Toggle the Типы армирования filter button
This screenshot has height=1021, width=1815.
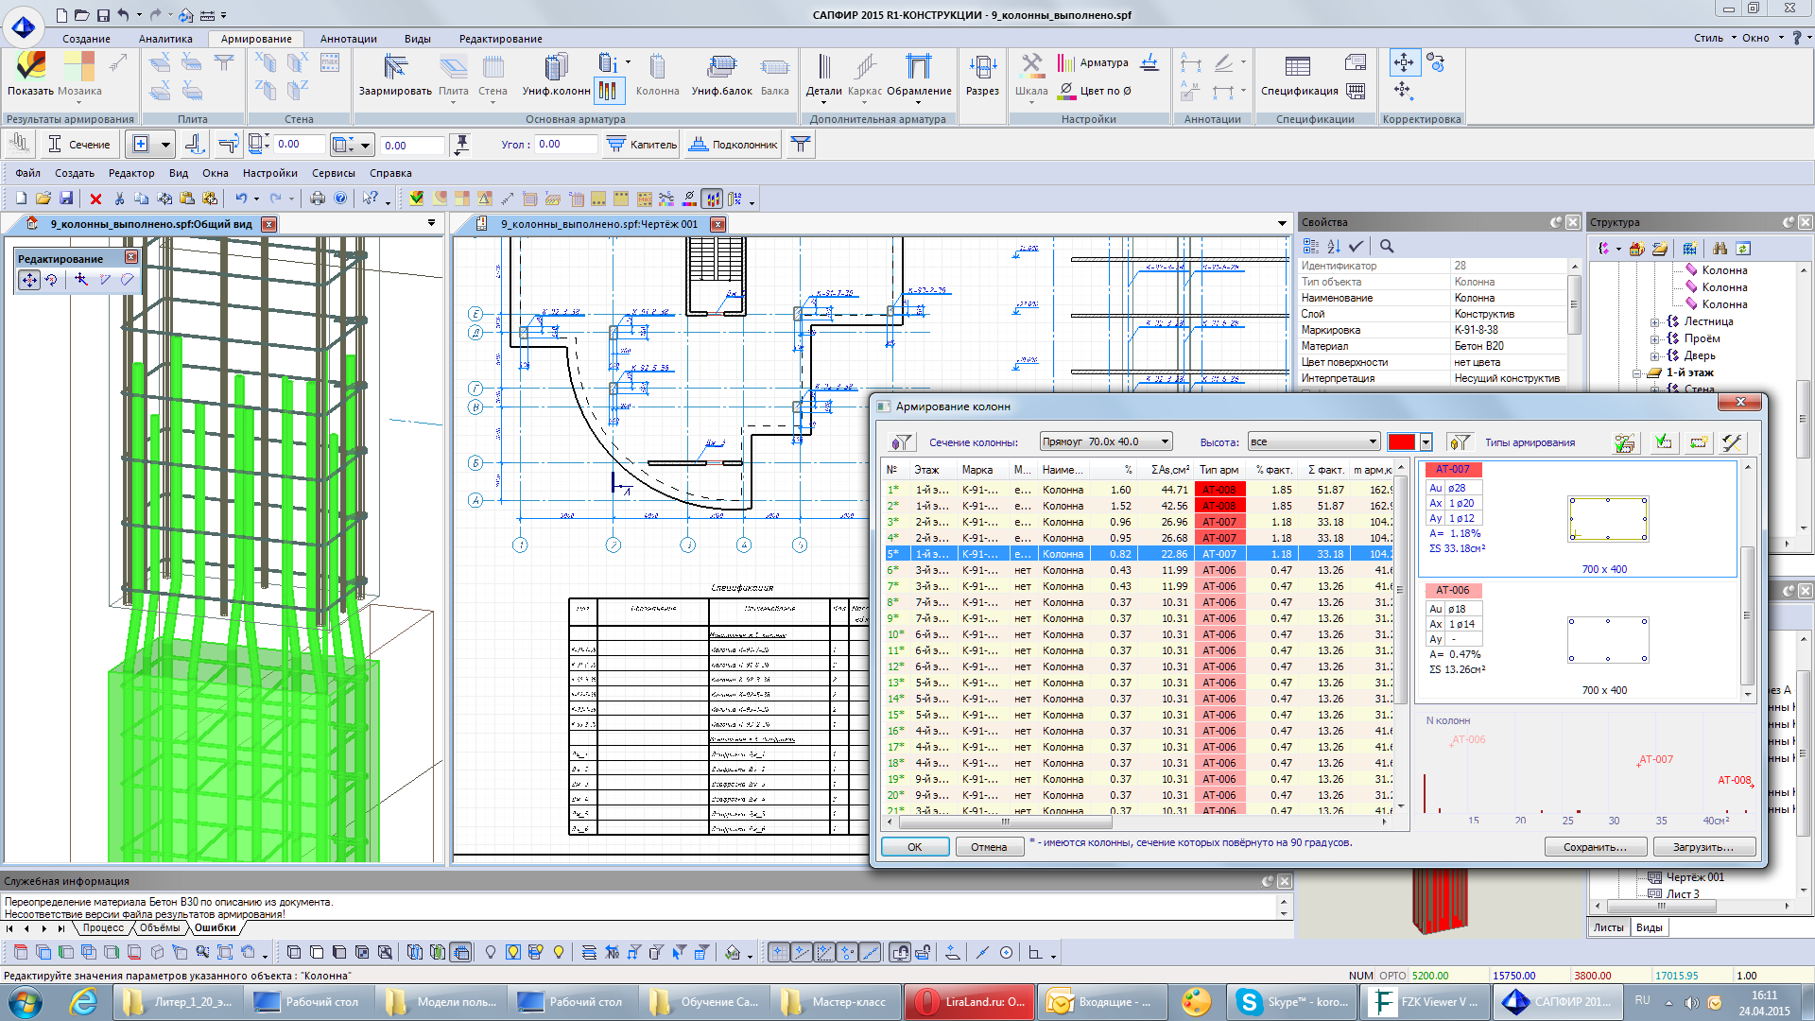pyautogui.click(x=1460, y=442)
